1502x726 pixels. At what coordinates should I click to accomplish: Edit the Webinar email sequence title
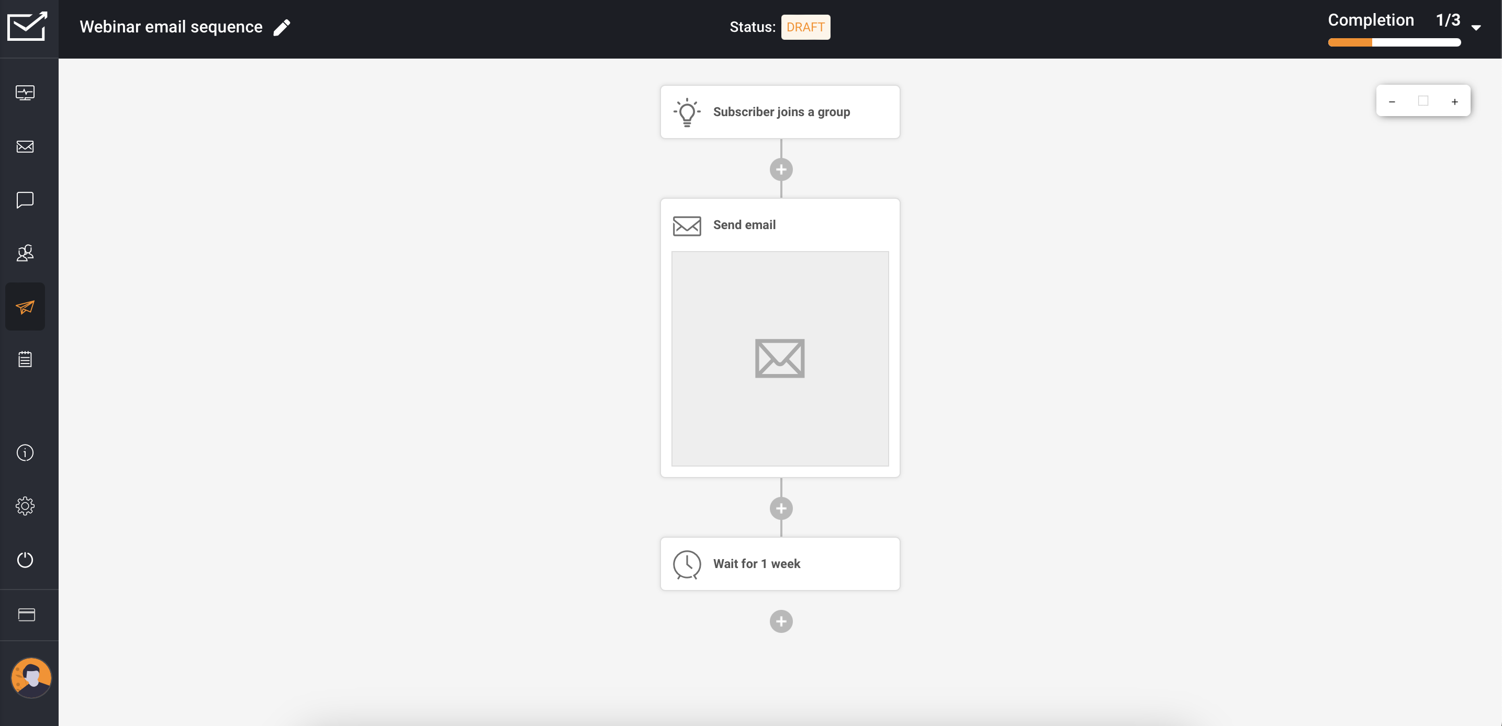pyautogui.click(x=285, y=27)
